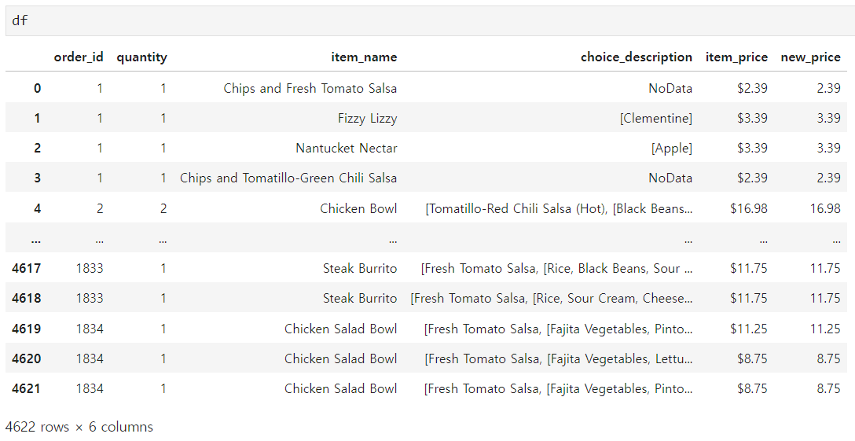
Task: Click the $11.25 item price cell
Action: point(749,329)
